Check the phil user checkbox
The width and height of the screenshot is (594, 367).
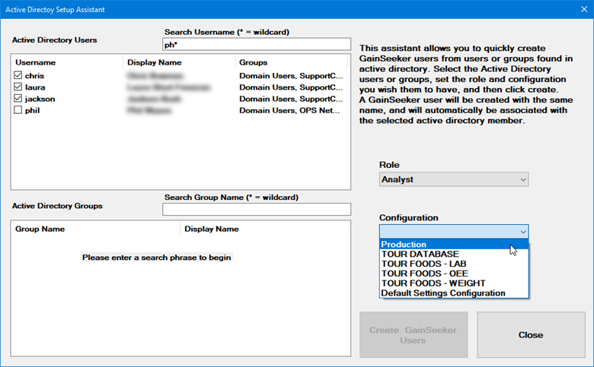19,110
